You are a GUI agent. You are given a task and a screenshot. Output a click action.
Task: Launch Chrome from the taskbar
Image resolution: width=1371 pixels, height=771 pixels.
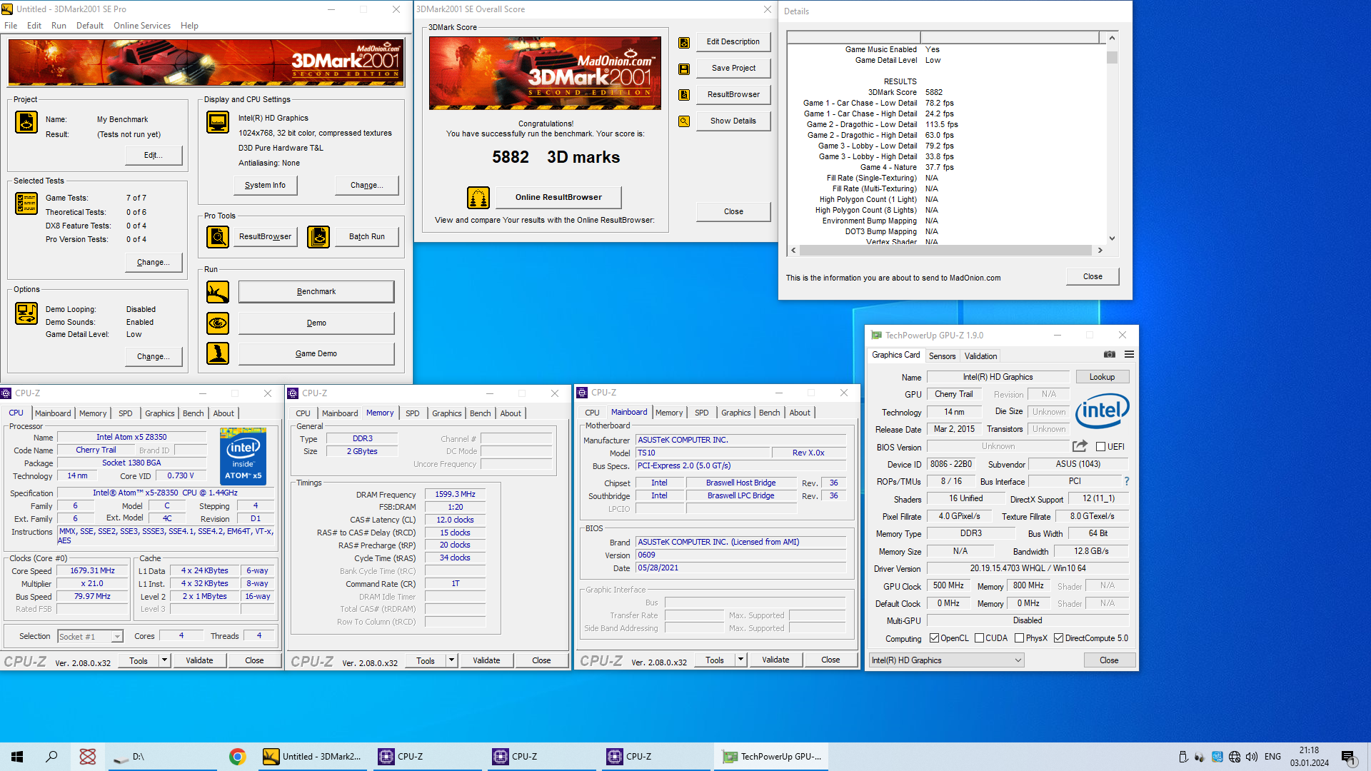238,757
